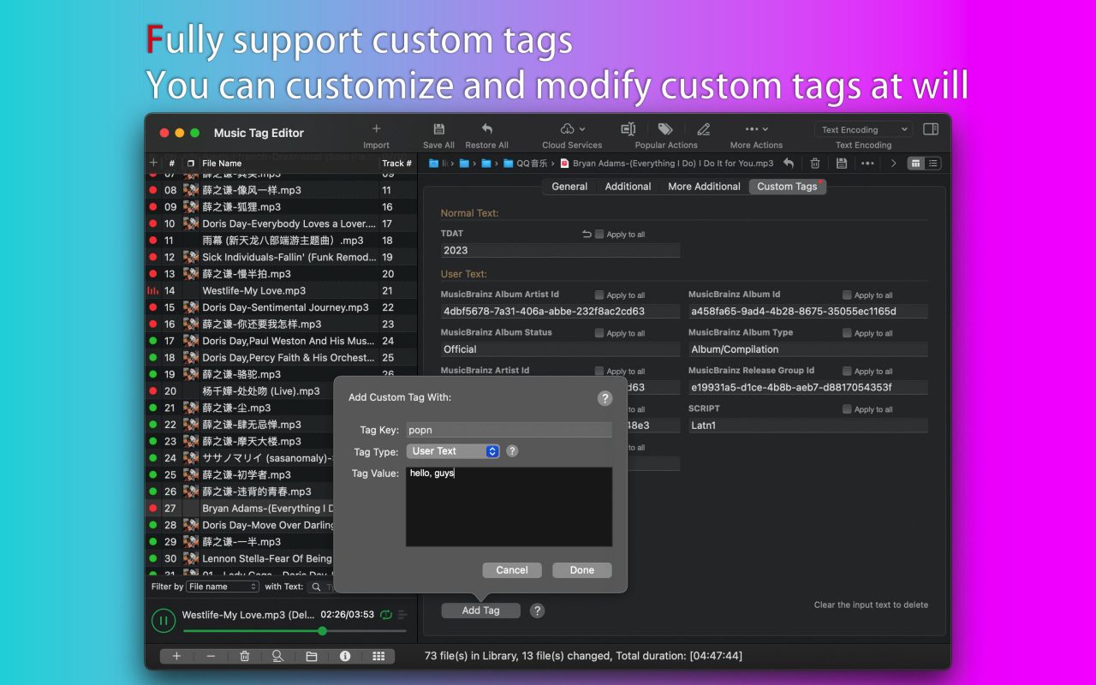Toggle the green repeat loop icon
1096x685 pixels.
pyautogui.click(x=386, y=615)
